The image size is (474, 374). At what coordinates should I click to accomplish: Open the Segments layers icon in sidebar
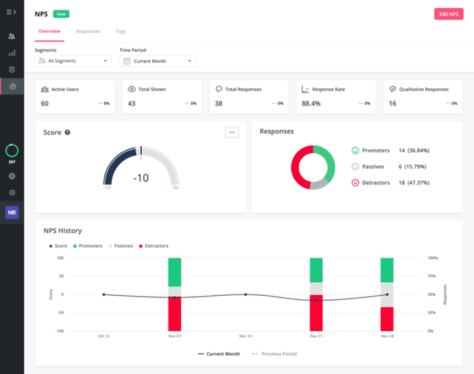click(x=11, y=69)
